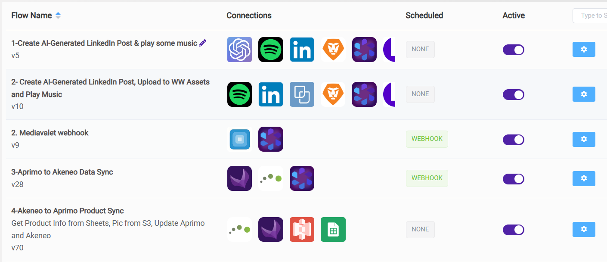The width and height of the screenshot is (607, 262).
Task: Click the LinkedIn icon in the second flow row
Action: (x=271, y=94)
